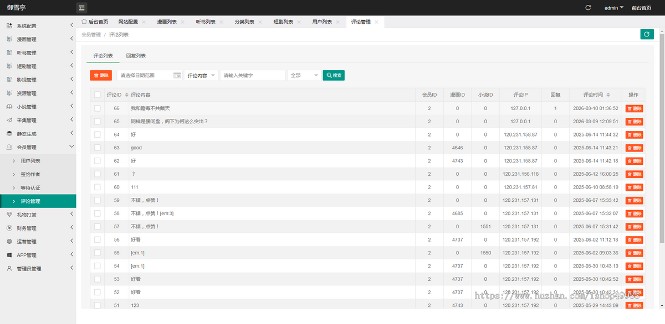Image resolution: width=665 pixels, height=324 pixels.
Task: Tick the select-all checkbox in table header
Action: (98, 95)
